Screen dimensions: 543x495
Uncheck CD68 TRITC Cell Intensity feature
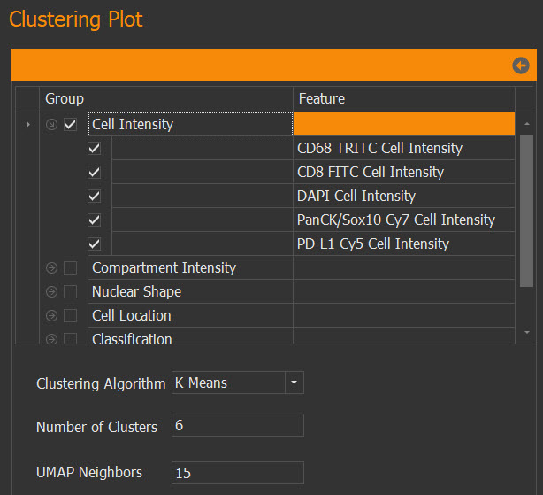tap(95, 149)
